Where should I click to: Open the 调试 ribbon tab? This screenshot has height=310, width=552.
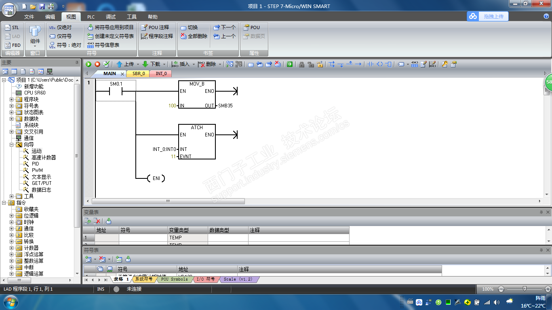click(111, 17)
